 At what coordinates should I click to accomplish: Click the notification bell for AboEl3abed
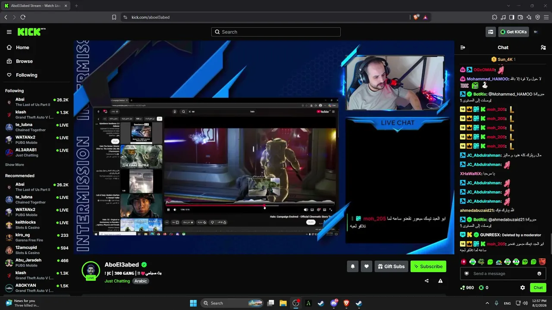[x=353, y=267]
